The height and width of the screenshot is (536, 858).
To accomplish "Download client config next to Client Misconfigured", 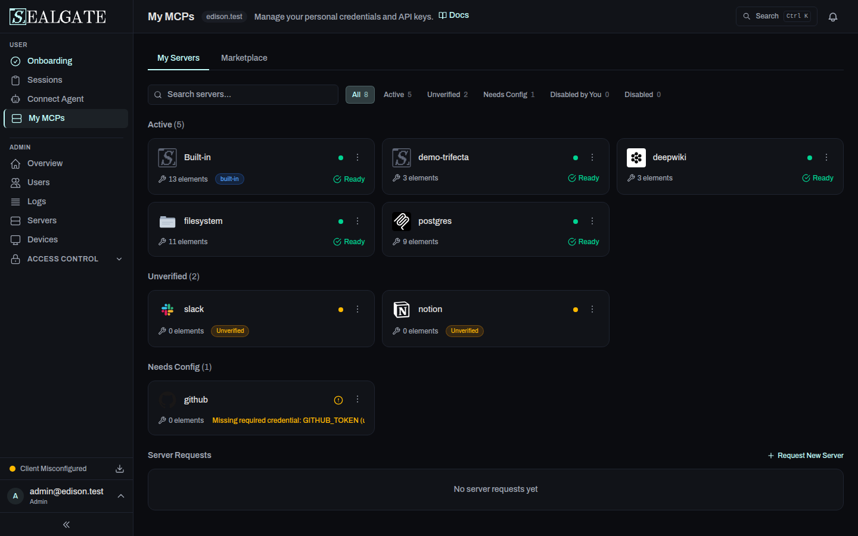I will [120, 469].
